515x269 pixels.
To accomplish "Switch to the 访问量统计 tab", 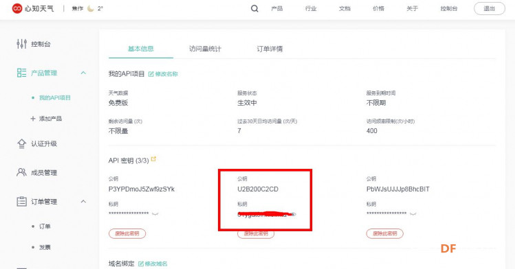I will click(206, 49).
